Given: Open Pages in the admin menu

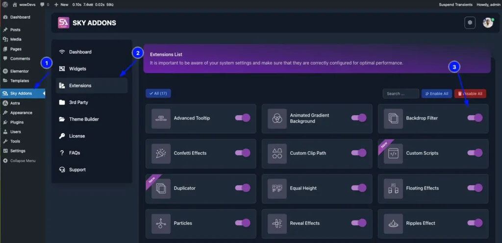Looking at the screenshot, I should (23, 49).
